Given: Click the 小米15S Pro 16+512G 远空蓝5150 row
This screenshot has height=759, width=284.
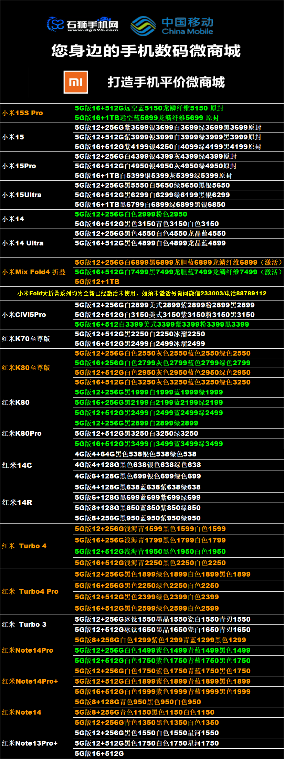Looking at the screenshot, I should pos(179,108).
